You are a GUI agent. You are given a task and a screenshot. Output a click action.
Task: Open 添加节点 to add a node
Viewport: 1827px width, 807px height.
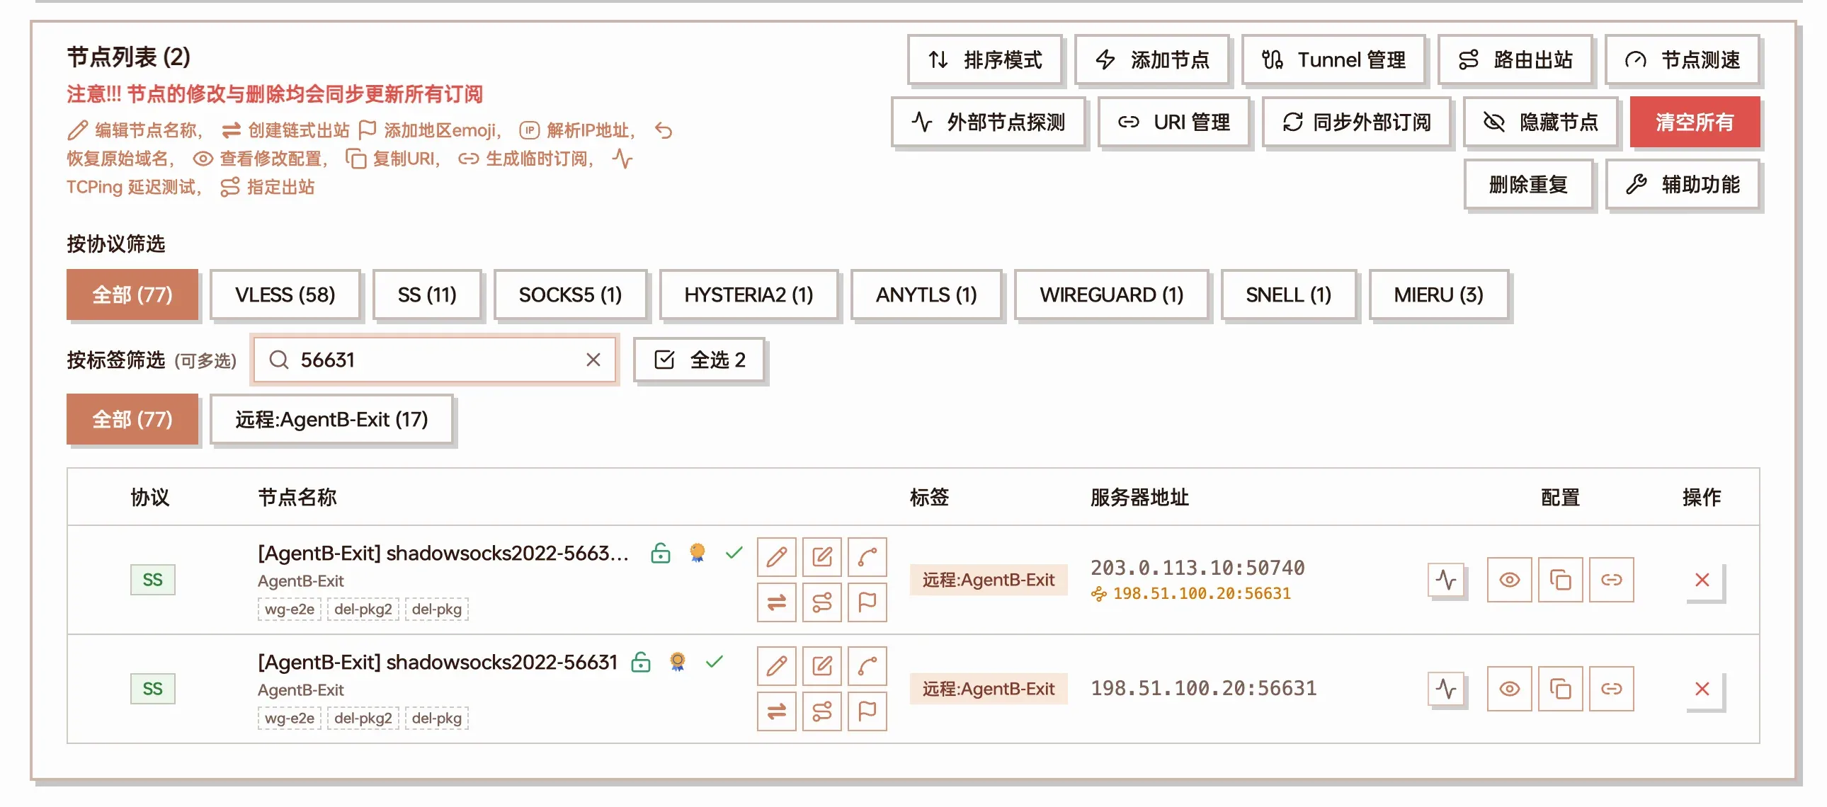click(1151, 59)
